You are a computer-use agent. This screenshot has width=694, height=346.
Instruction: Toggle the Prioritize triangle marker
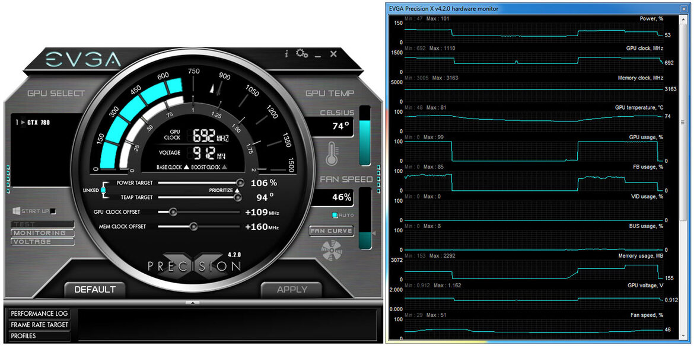point(237,190)
